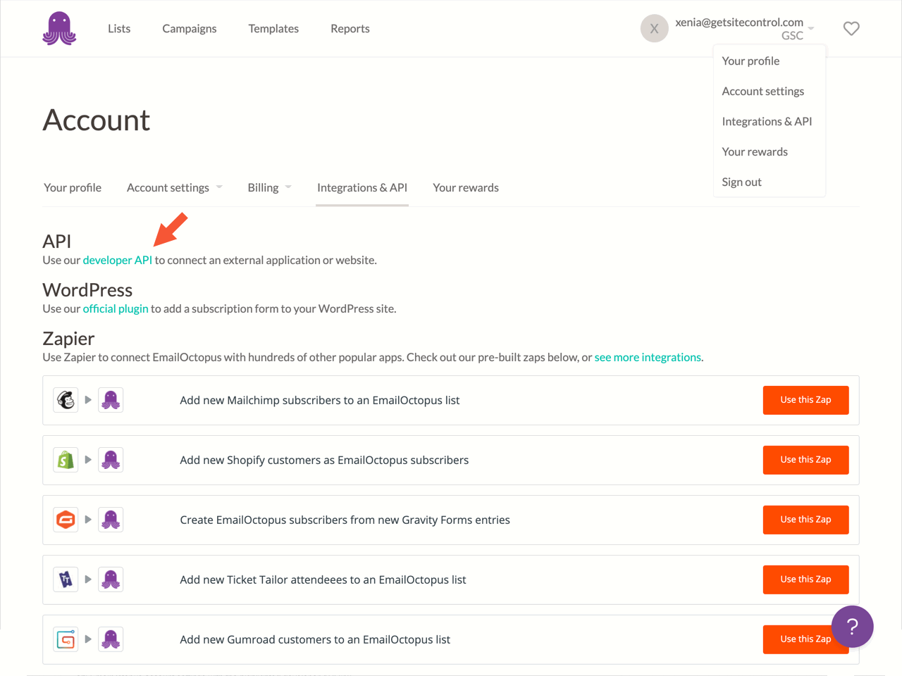This screenshot has width=902, height=676.
Task: Click the user avatar circle with X
Action: 654,29
